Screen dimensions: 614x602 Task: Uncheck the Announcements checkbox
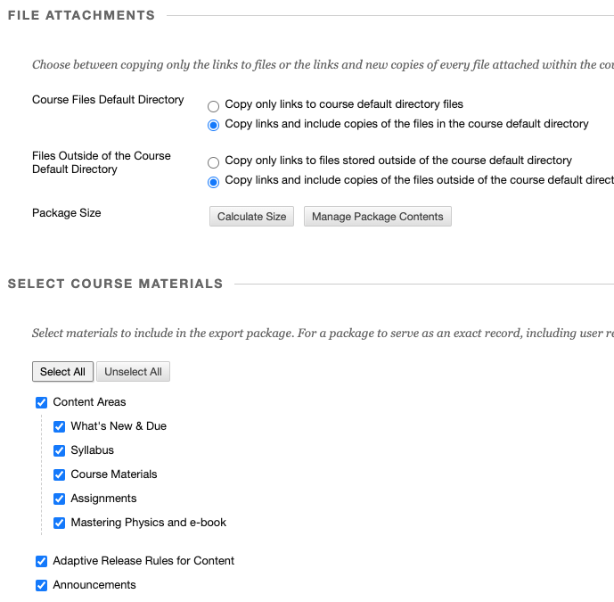(x=41, y=586)
